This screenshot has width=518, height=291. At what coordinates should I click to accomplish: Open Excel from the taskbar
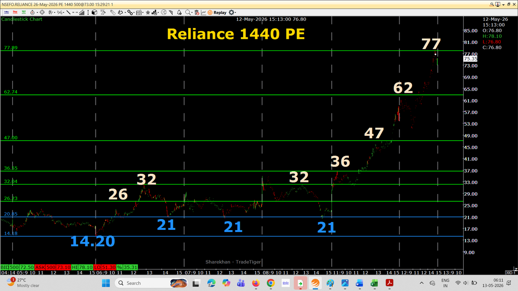click(x=375, y=283)
